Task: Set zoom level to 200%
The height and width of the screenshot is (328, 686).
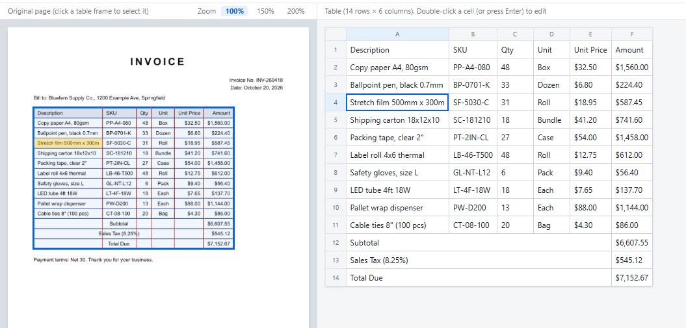Action: click(x=296, y=11)
